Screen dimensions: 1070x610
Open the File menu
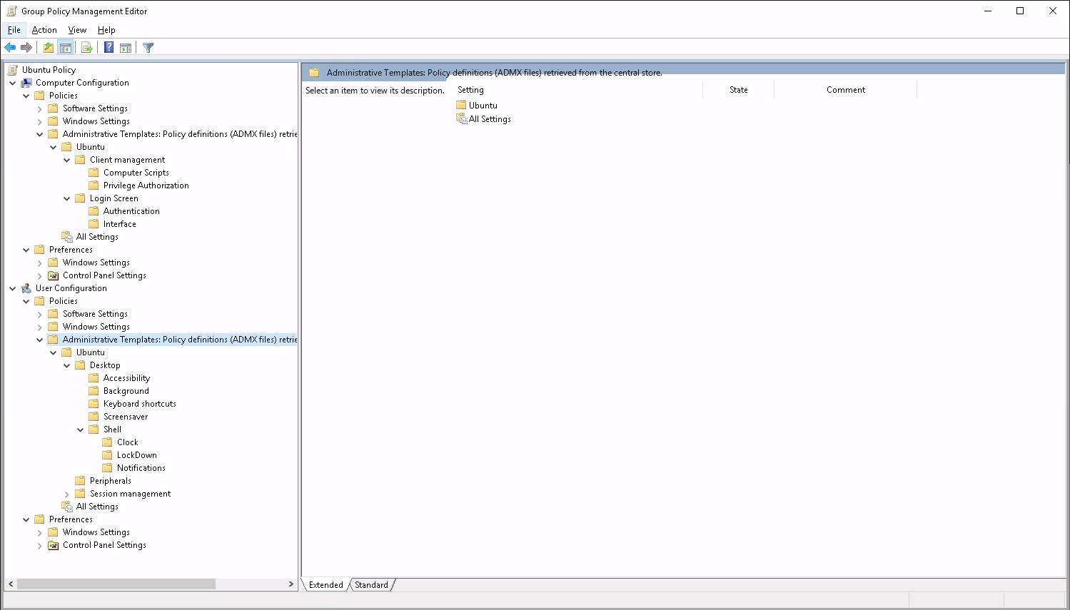click(14, 30)
